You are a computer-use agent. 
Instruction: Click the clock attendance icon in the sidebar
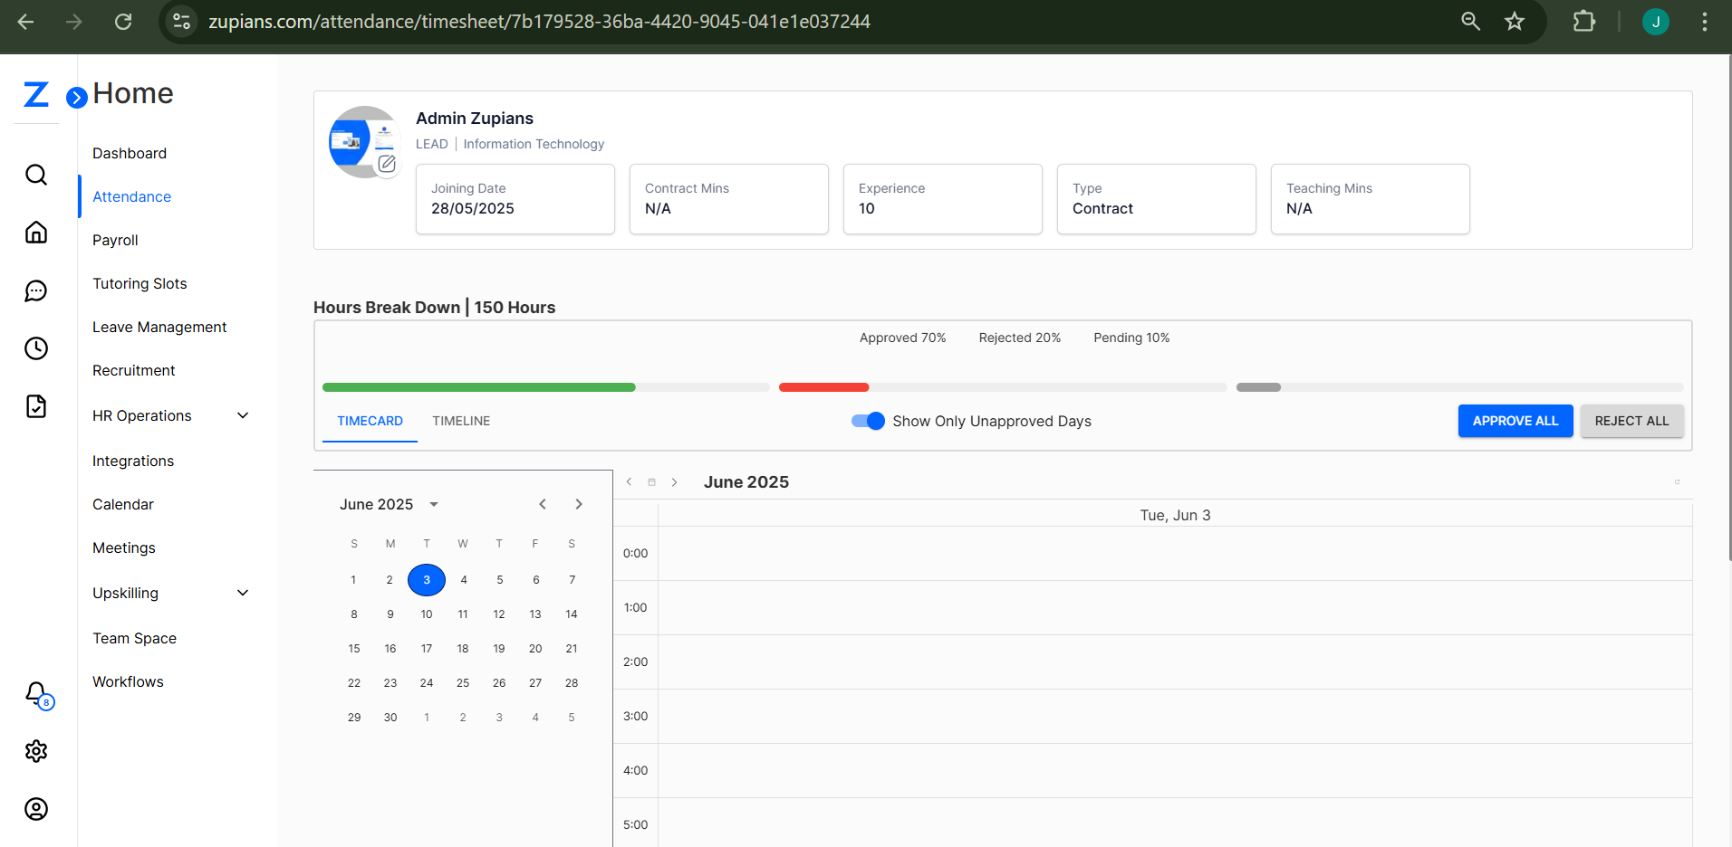tap(35, 348)
